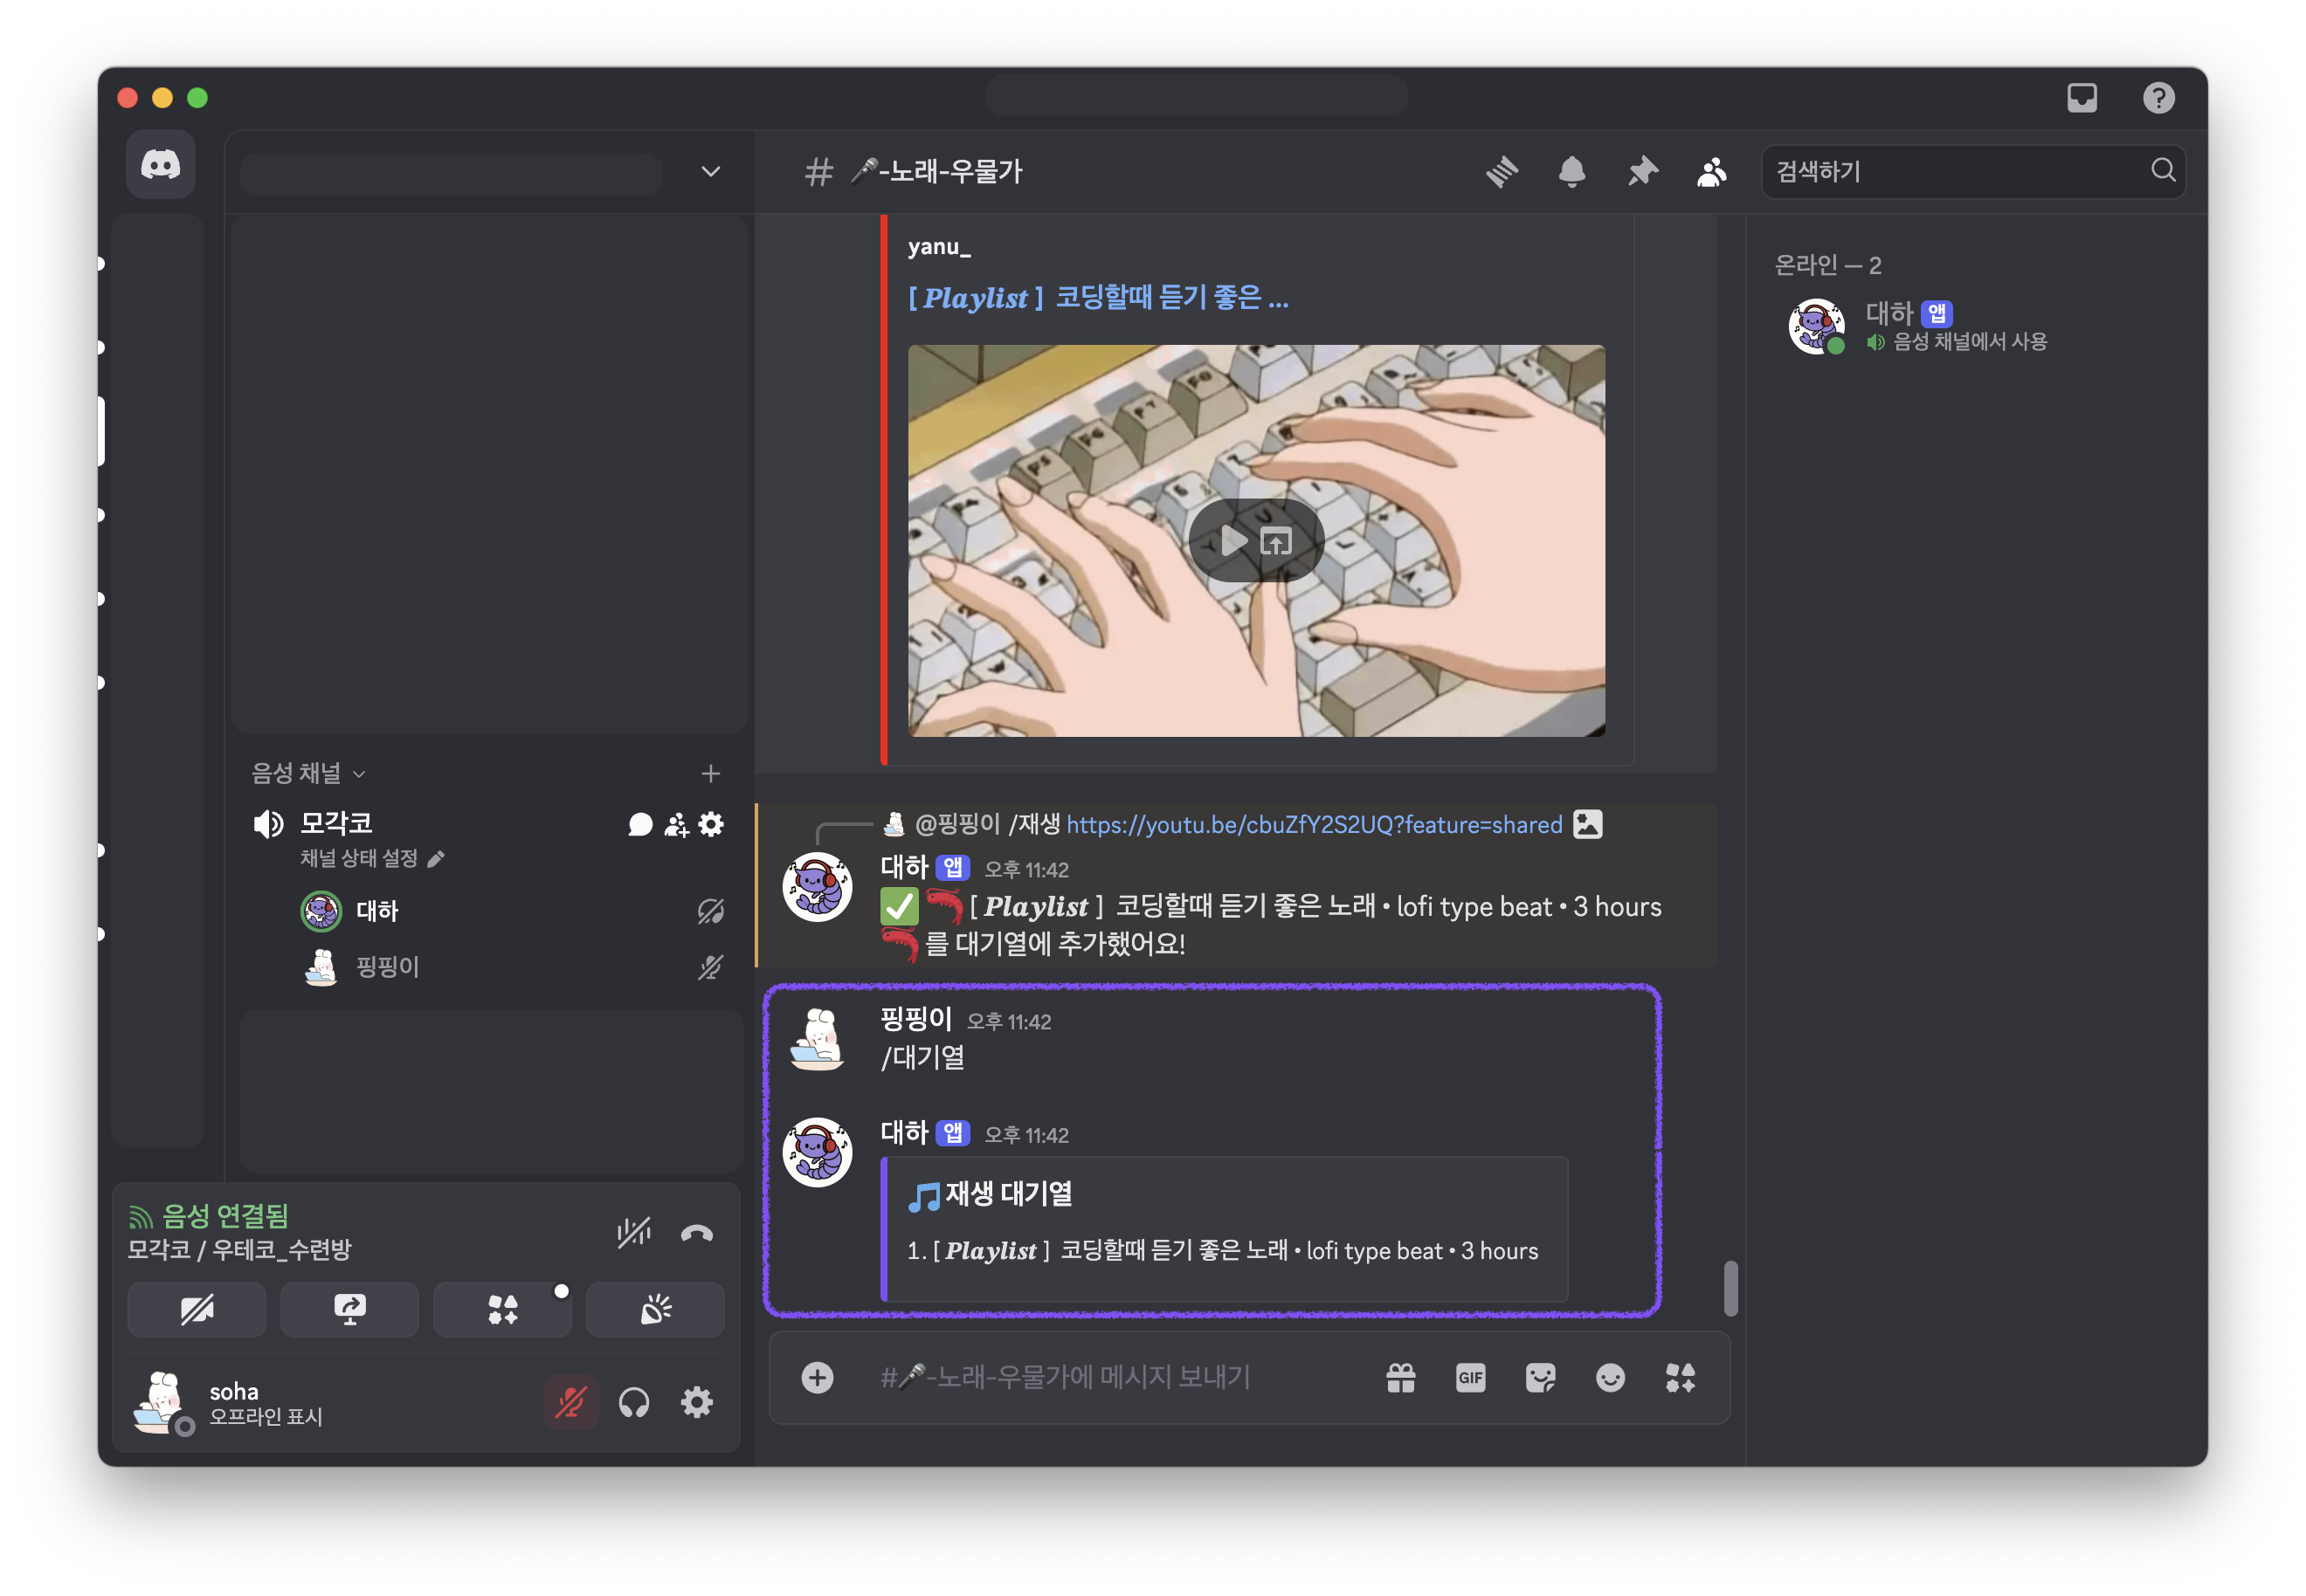Collapse the 음성 채널 category
The width and height of the screenshot is (2306, 1596).
[308, 774]
